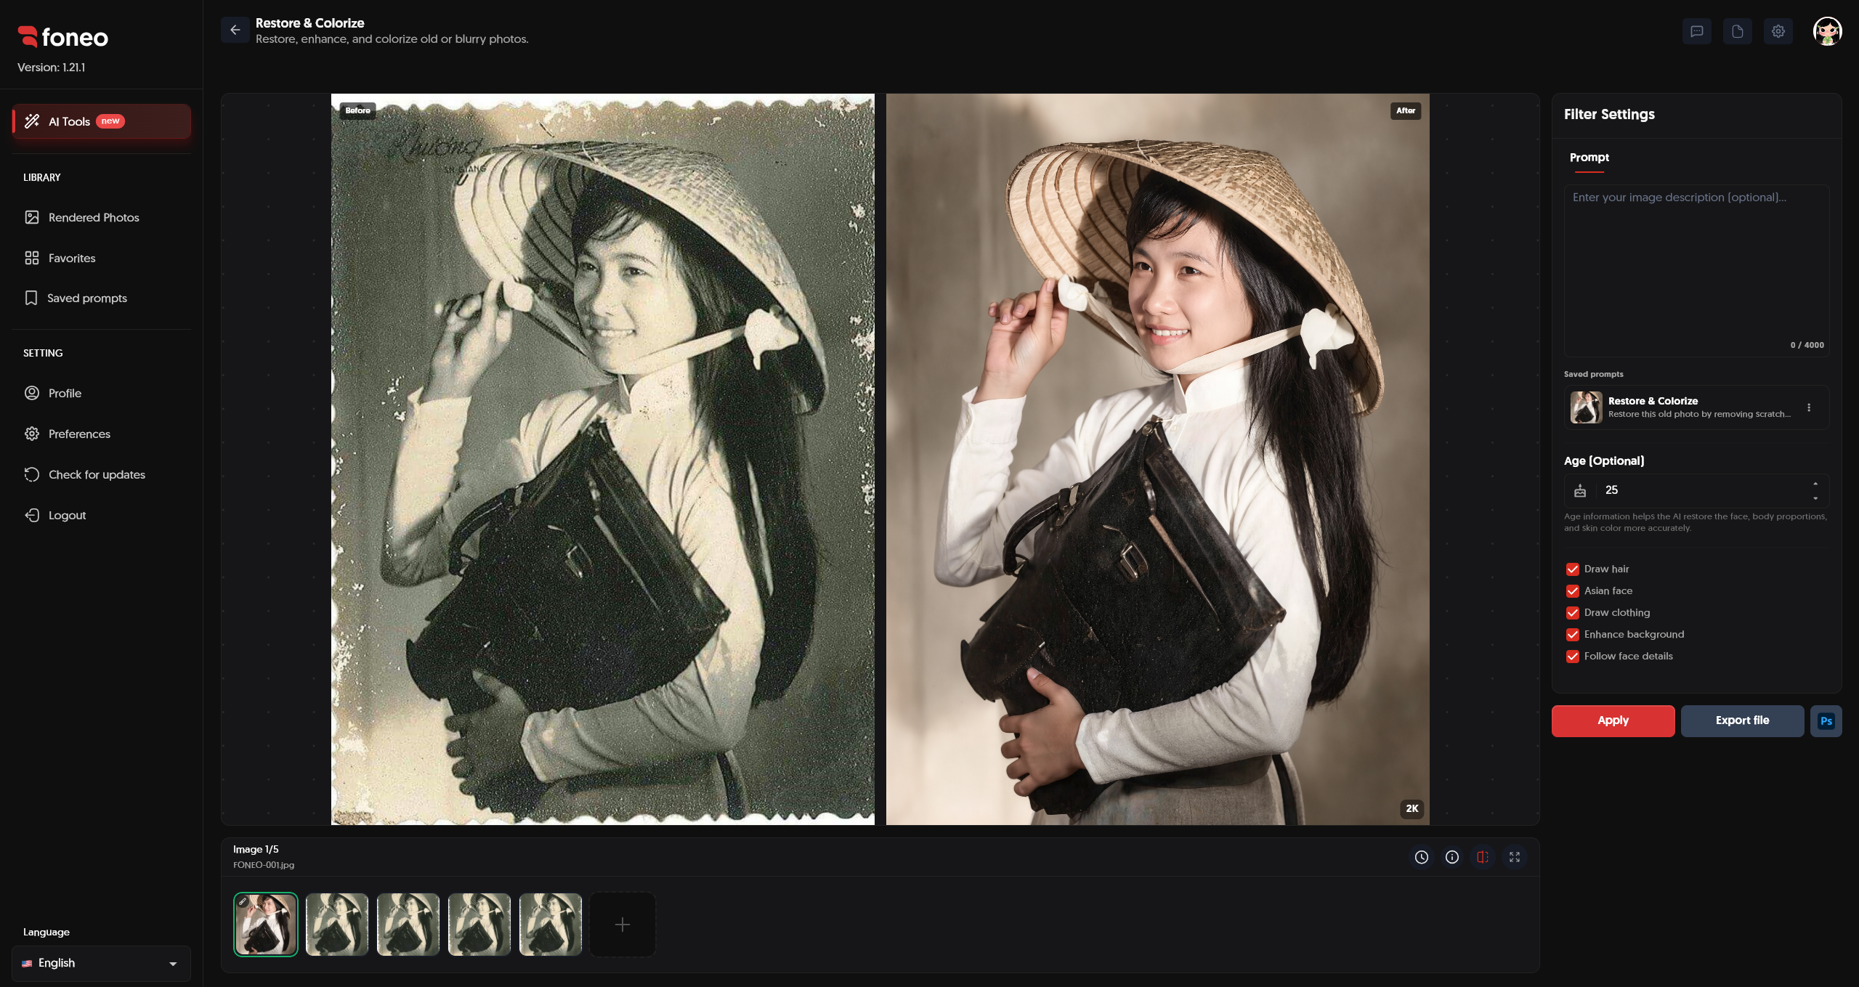Viewport: 1859px width, 987px height.
Task: Disable Enhance background
Action: [1573, 635]
